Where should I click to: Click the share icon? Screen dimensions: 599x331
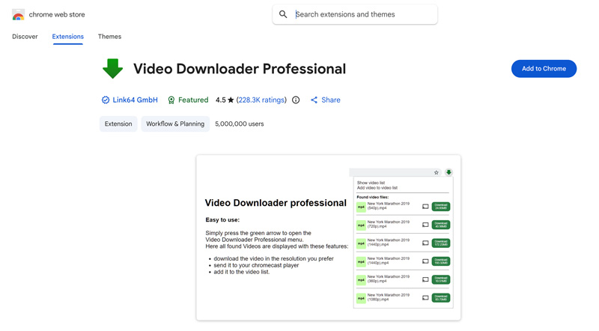(x=314, y=100)
